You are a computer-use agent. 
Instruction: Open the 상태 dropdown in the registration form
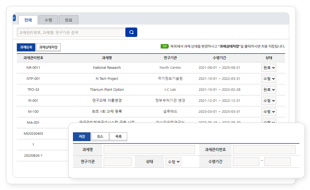coord(173,162)
